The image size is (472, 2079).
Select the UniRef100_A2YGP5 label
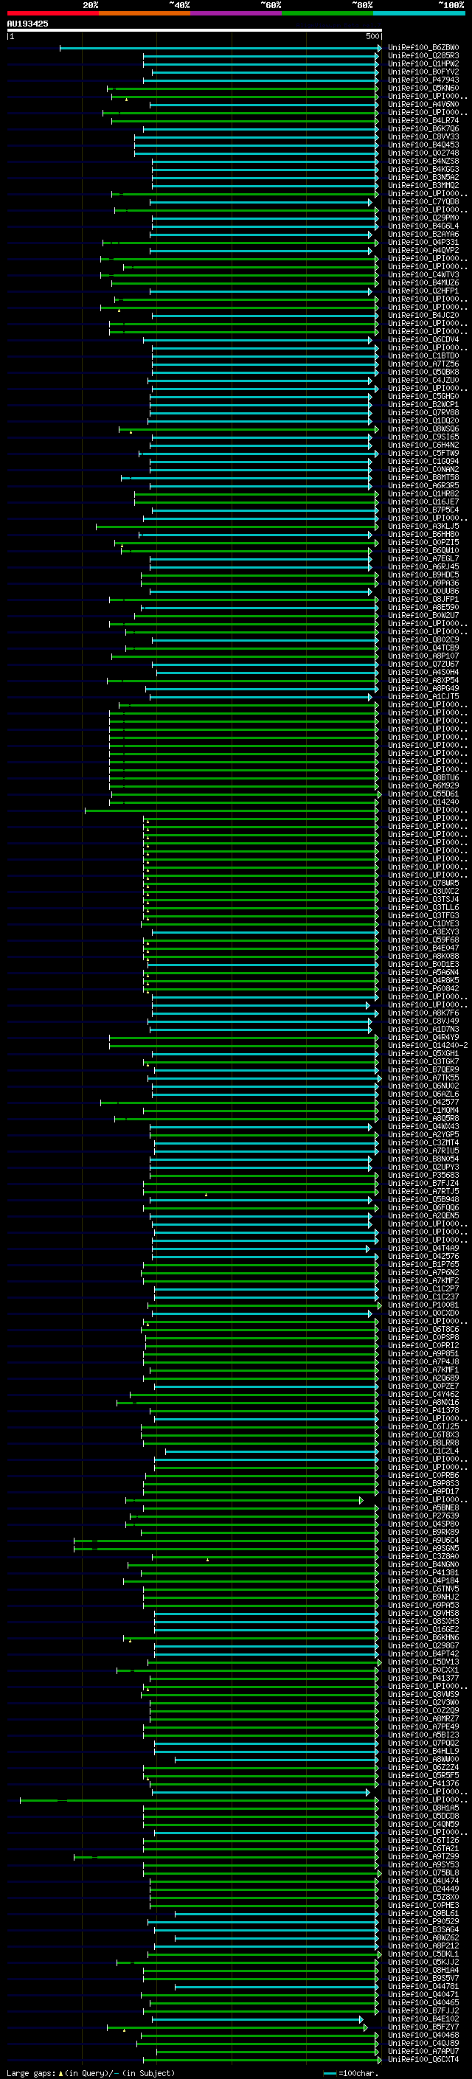point(423,1135)
